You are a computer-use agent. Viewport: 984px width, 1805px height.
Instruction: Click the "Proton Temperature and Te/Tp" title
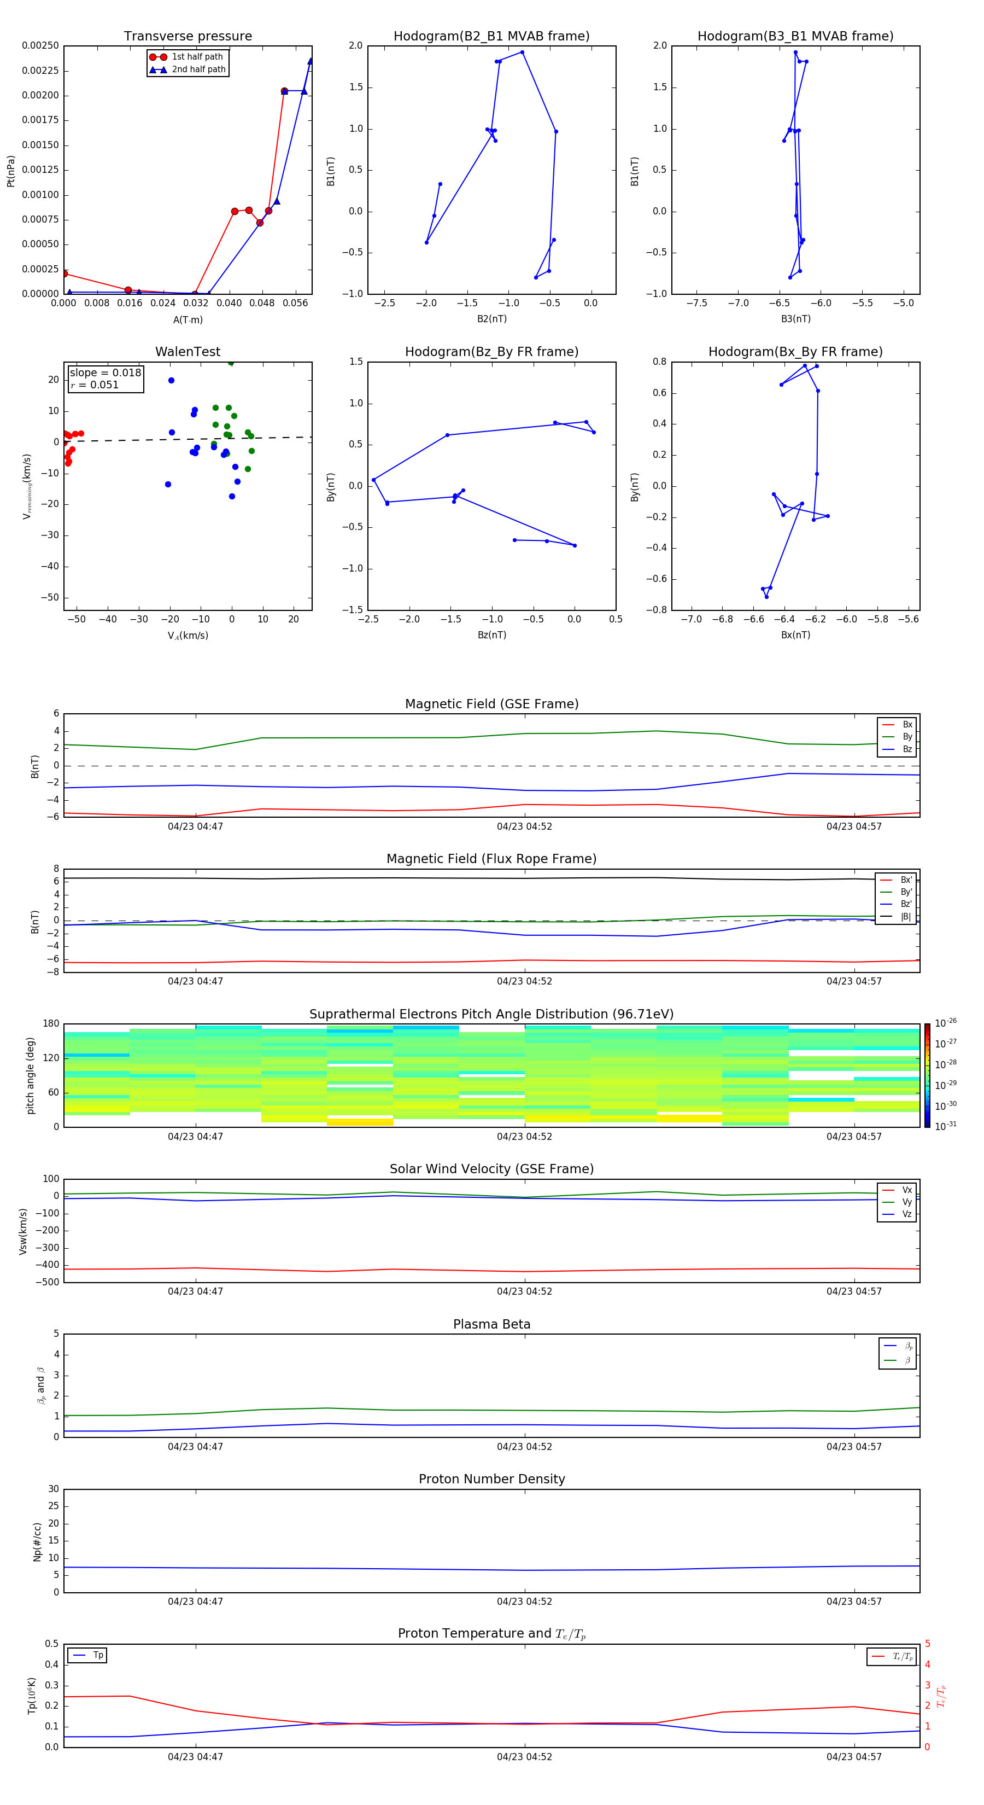click(491, 1635)
